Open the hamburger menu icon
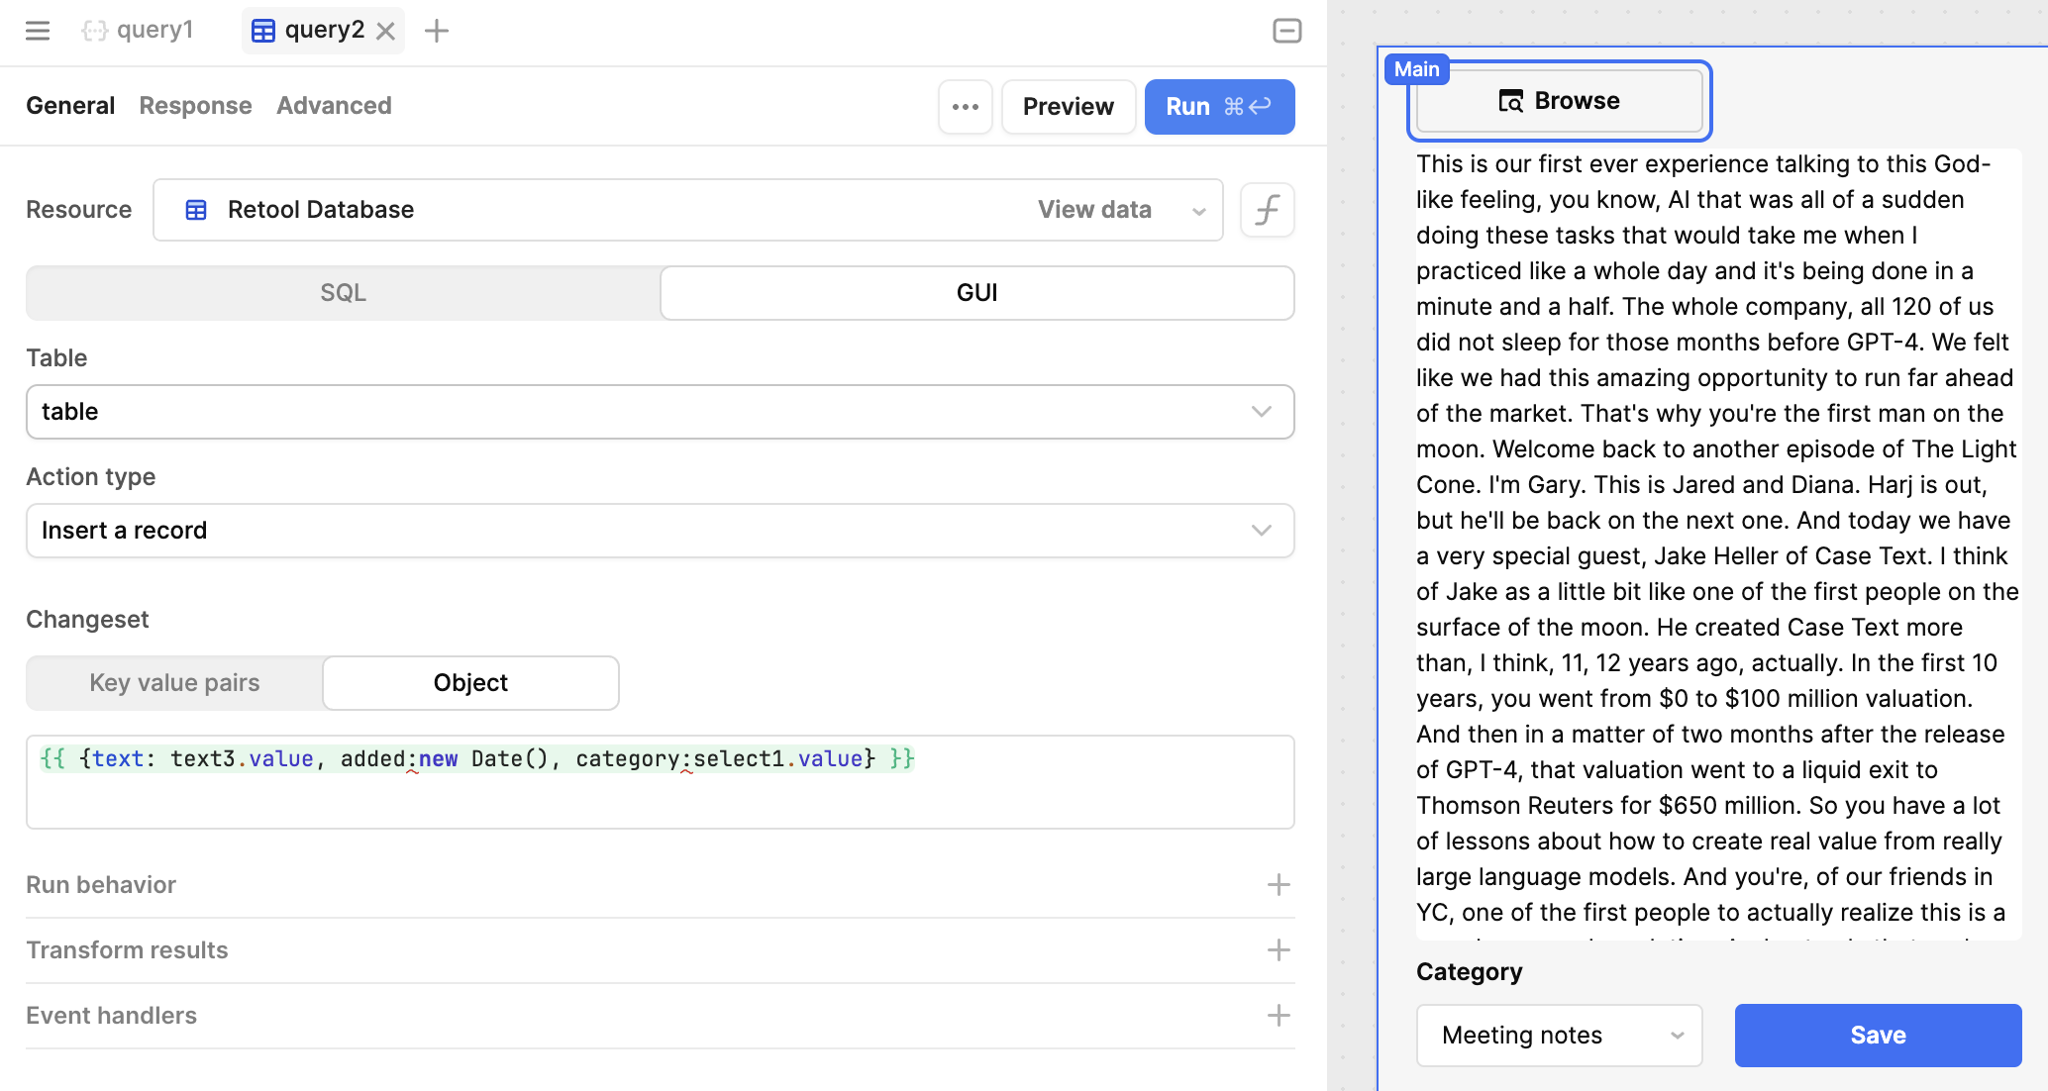Viewport: 2048px width, 1091px height. 38,31
